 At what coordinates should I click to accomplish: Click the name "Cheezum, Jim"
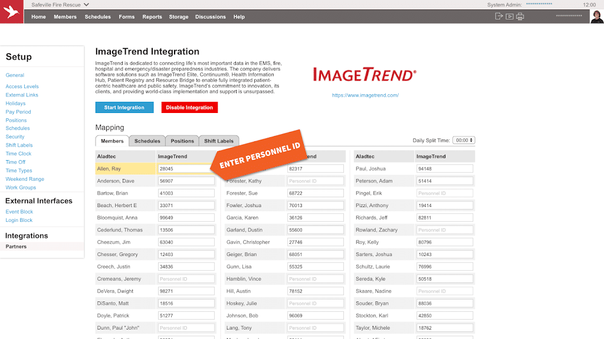click(114, 242)
